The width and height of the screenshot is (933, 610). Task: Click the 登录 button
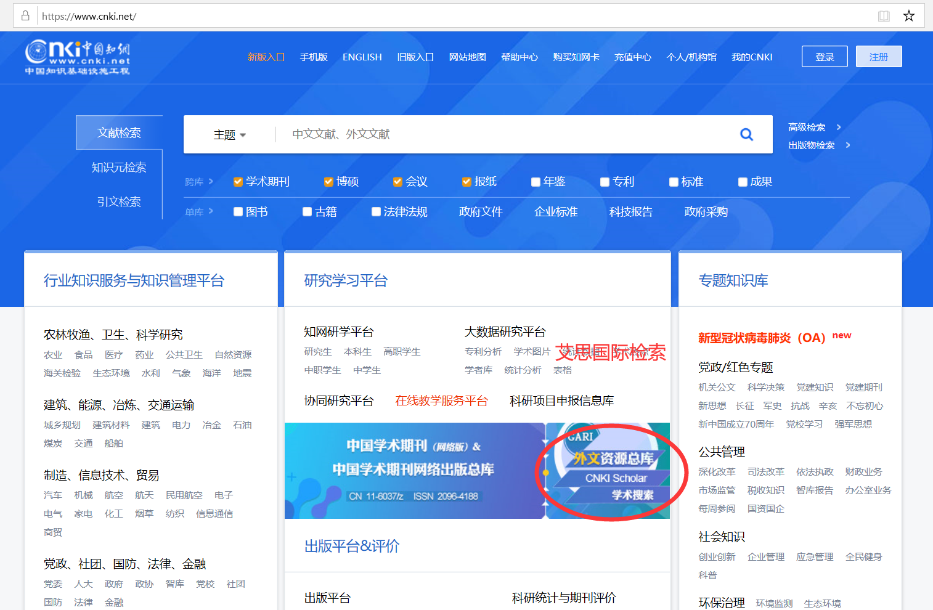pos(825,57)
